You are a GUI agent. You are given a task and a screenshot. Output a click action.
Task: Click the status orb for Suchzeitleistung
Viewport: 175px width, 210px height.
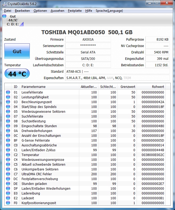point(8,121)
